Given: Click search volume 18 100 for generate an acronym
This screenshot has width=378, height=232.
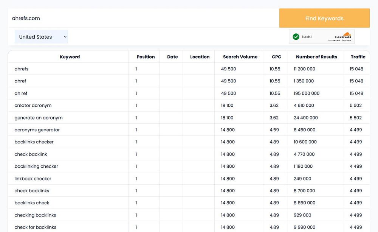Looking at the screenshot, I should pyautogui.click(x=227, y=118).
